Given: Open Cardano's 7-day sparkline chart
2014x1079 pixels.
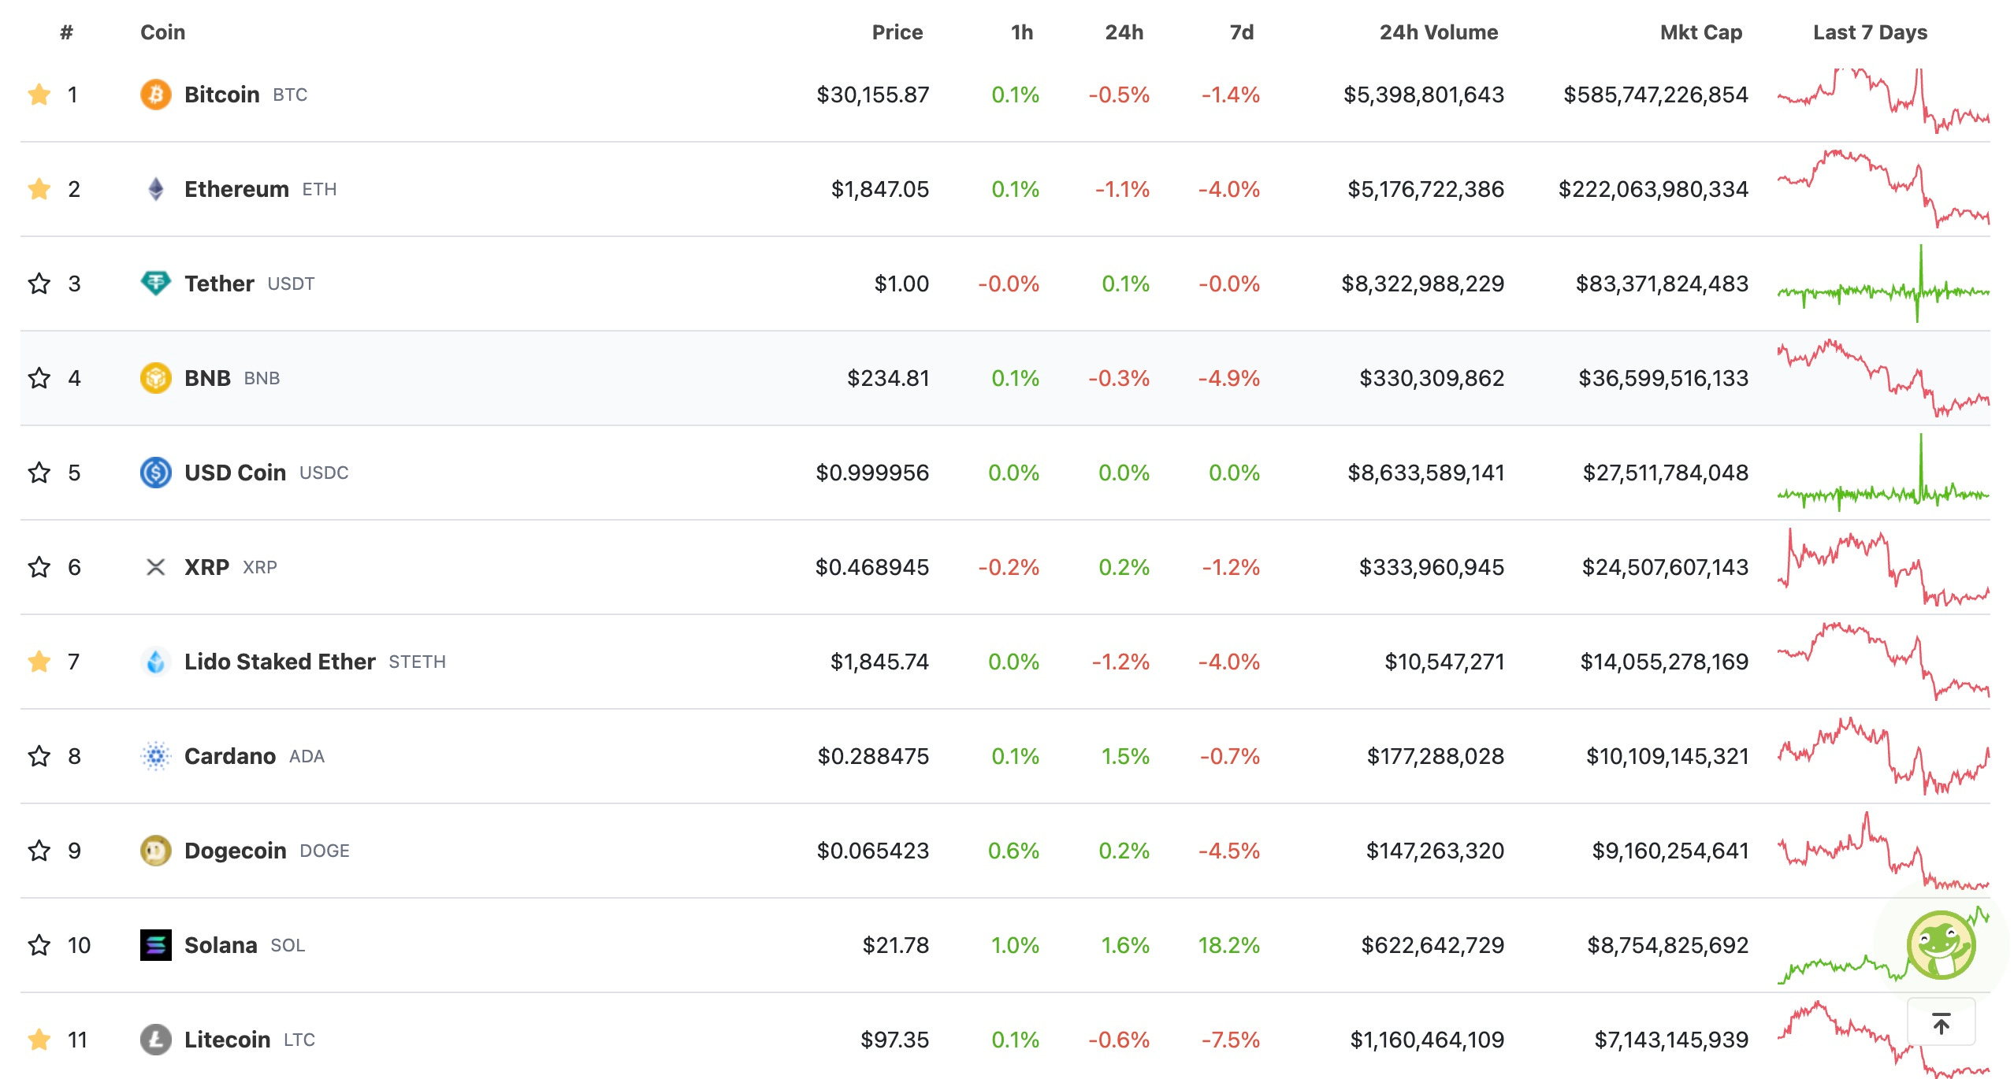Looking at the screenshot, I should coord(1883,756).
